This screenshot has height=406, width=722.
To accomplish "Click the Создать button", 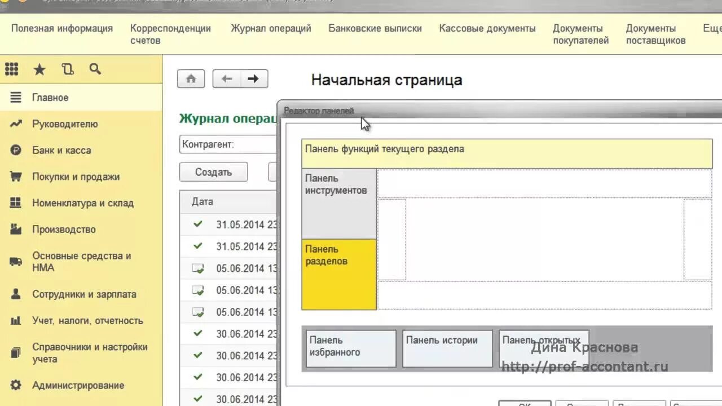I will point(213,173).
